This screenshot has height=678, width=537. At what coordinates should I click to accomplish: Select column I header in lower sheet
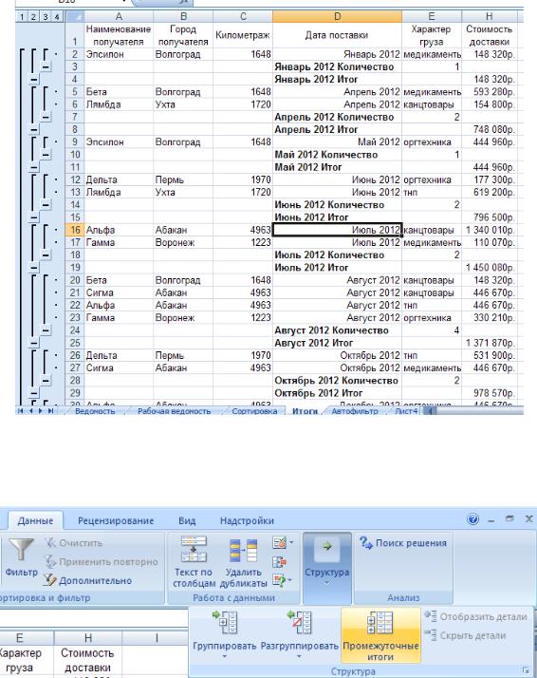tap(156, 638)
